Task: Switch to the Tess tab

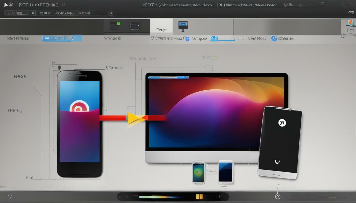Action: click(x=161, y=30)
